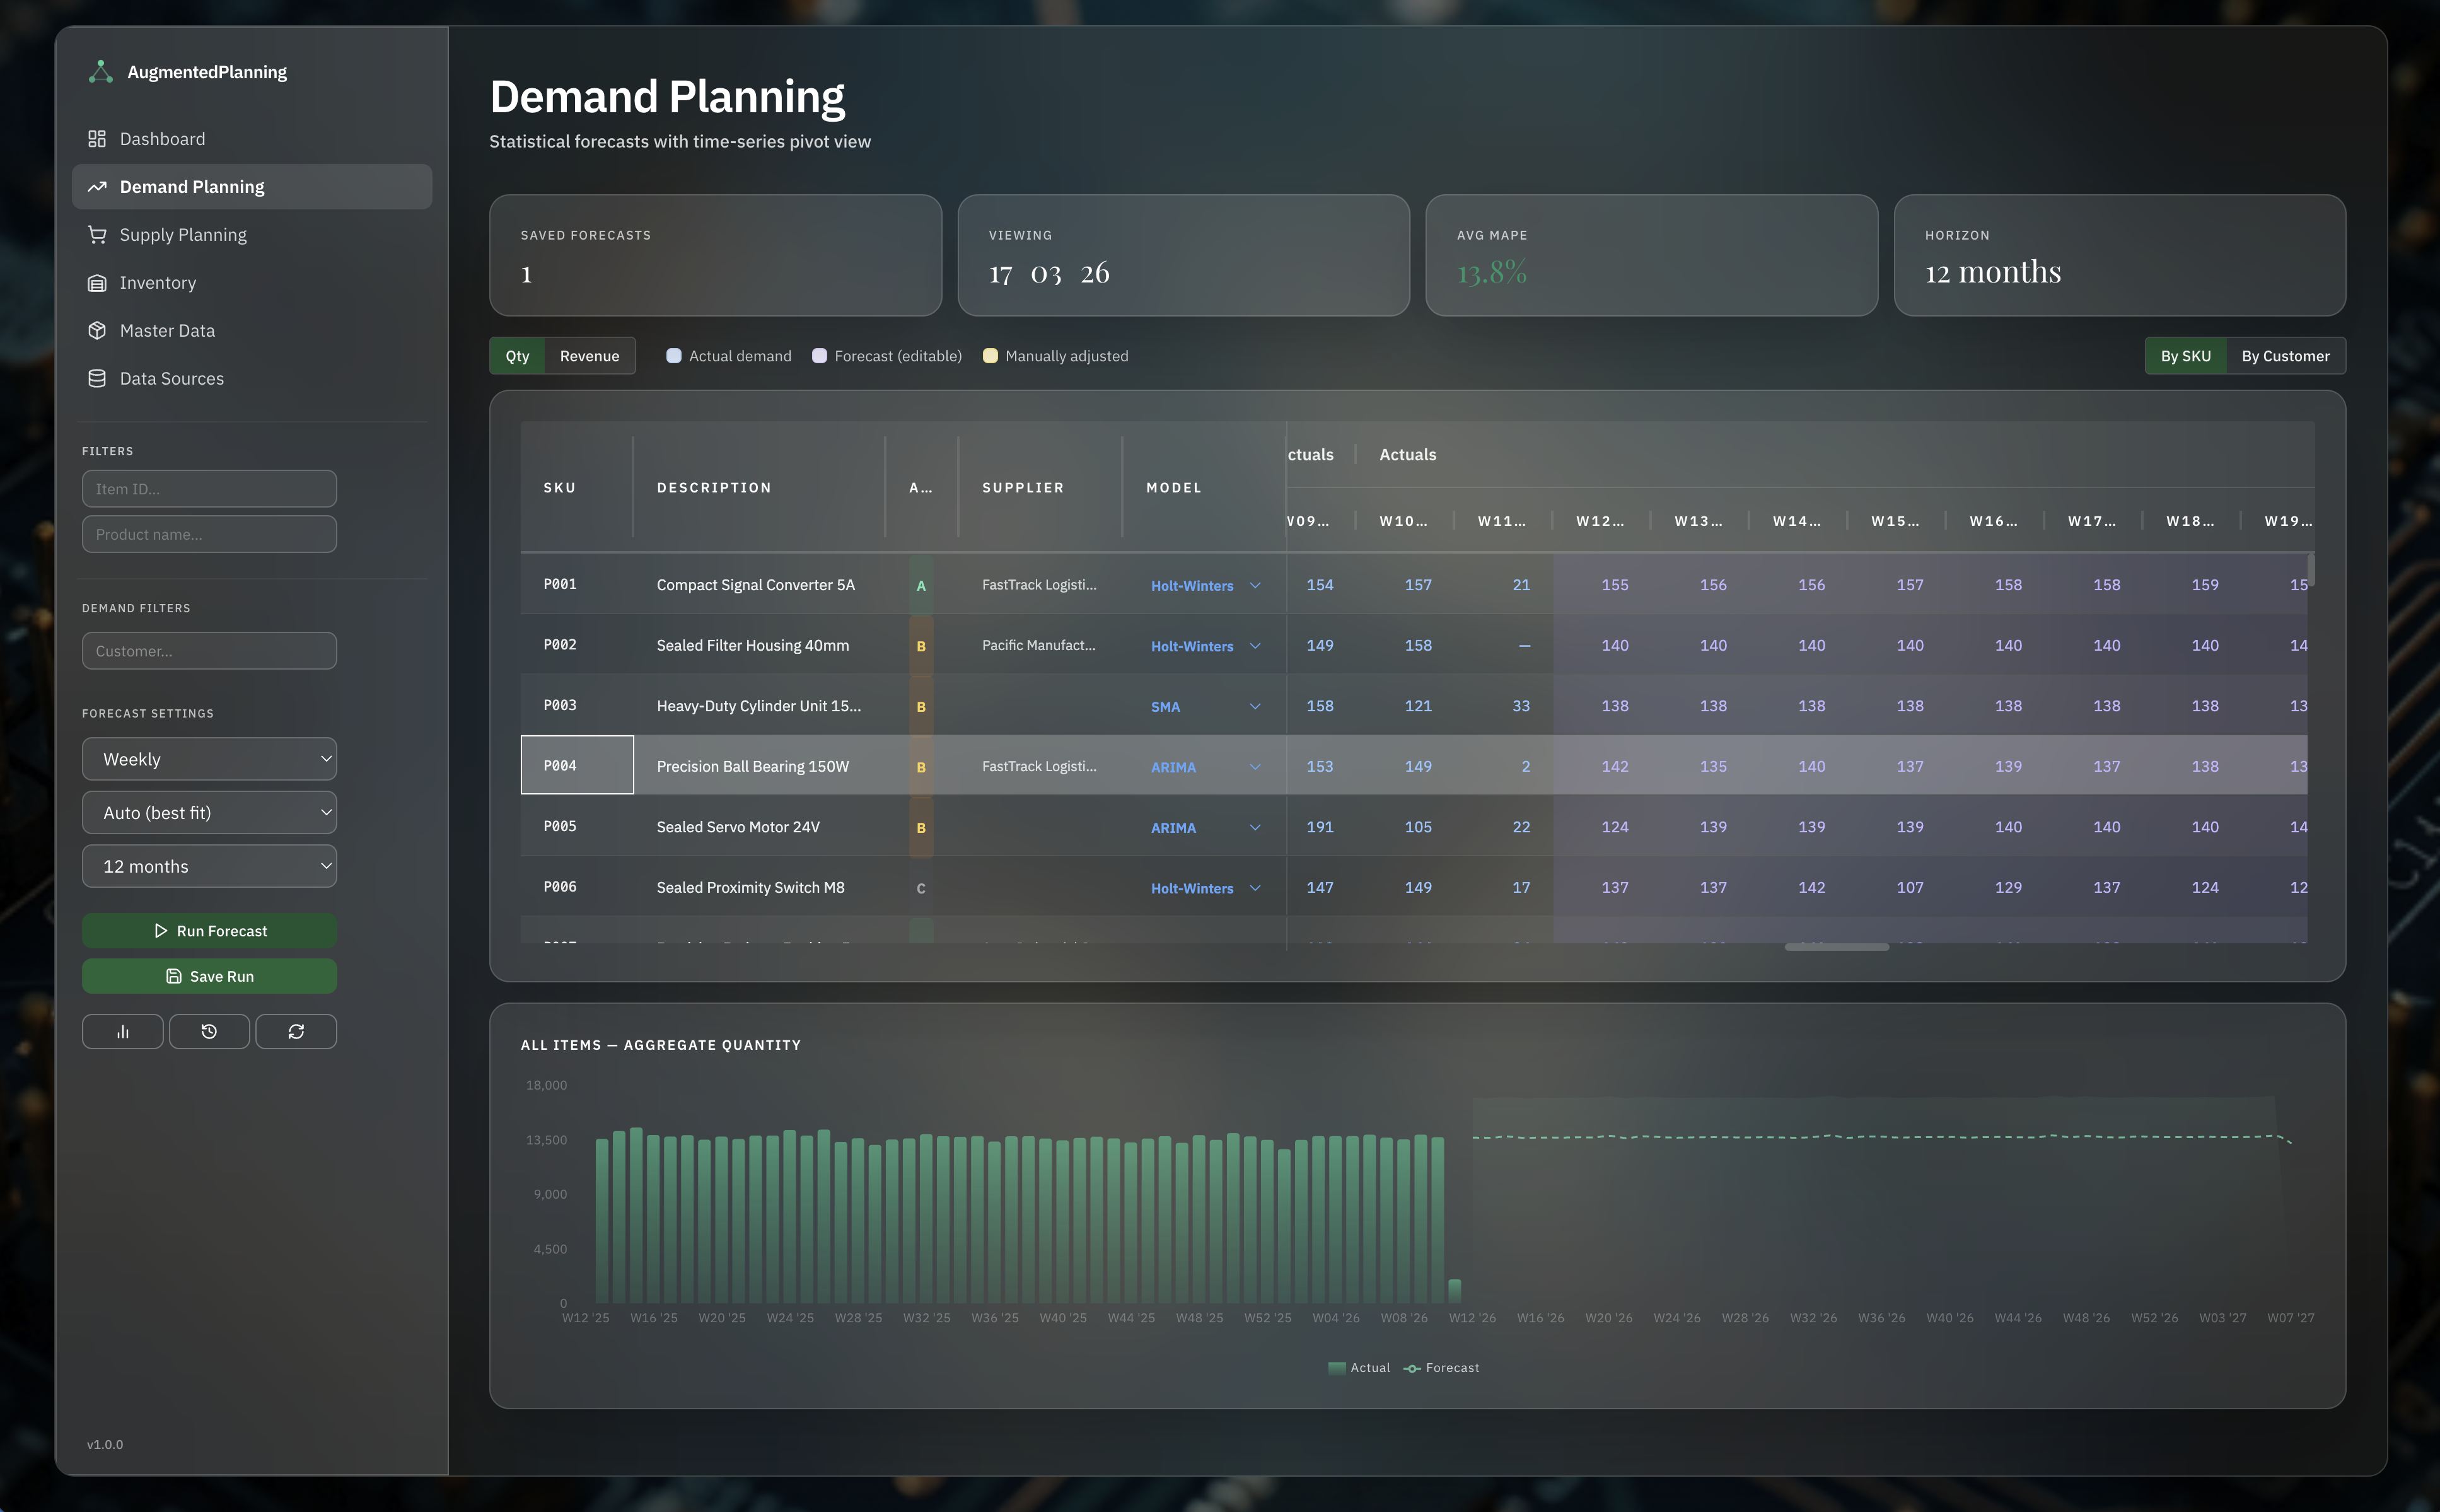The width and height of the screenshot is (2440, 1512).
Task: Toggle the Manually adjusted legend filter
Action: (991, 355)
